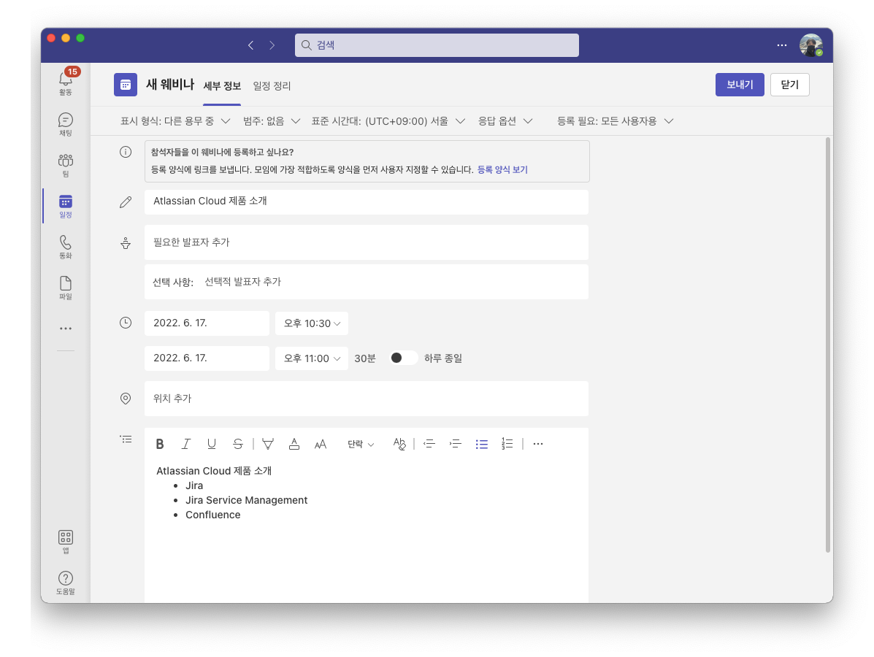Click the info icon beside registration notice

[126, 152]
